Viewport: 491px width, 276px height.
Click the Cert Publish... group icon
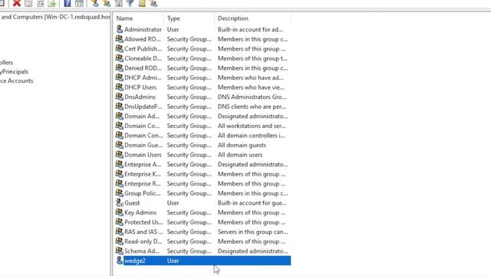point(120,49)
